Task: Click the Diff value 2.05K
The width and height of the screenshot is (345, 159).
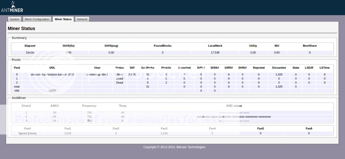Action: (132, 74)
